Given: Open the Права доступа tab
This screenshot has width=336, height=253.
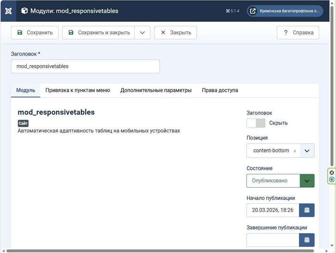Looking at the screenshot, I should (x=220, y=90).
